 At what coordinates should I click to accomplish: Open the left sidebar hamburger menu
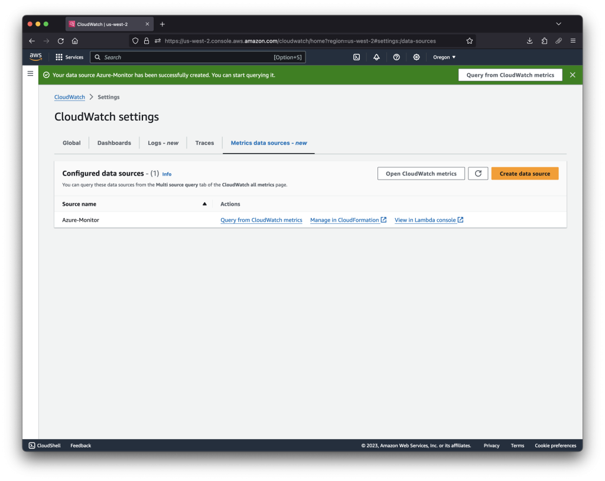click(30, 73)
